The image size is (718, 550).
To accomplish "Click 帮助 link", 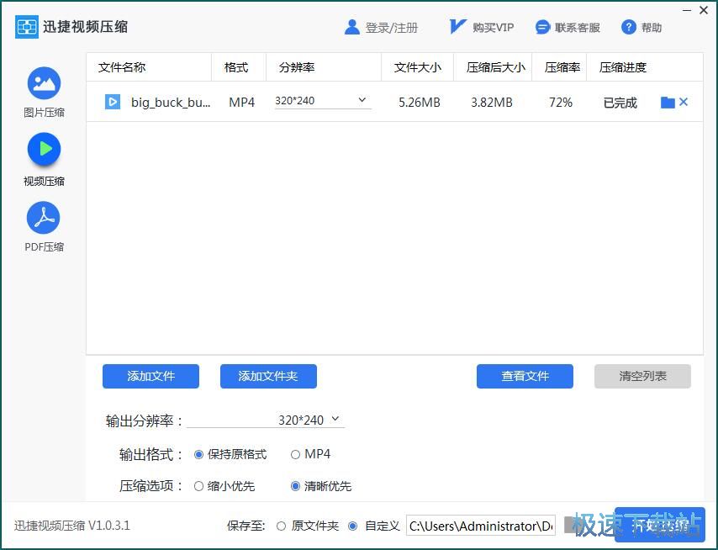I will [x=651, y=28].
